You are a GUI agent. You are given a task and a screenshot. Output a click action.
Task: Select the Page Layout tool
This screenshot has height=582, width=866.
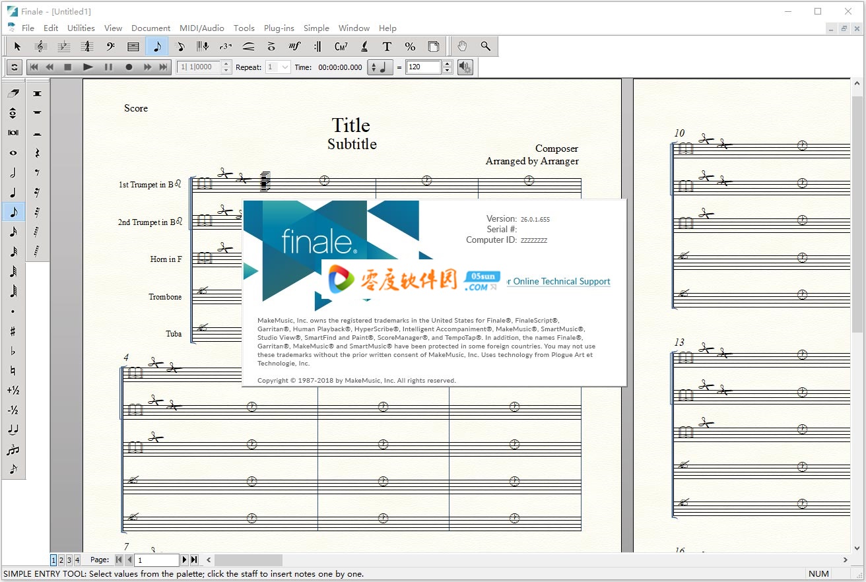tap(433, 46)
